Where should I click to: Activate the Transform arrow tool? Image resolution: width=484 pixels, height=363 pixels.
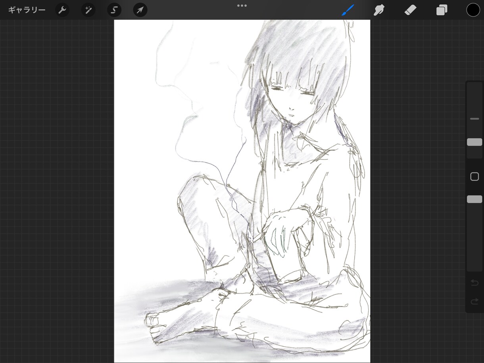click(x=140, y=10)
